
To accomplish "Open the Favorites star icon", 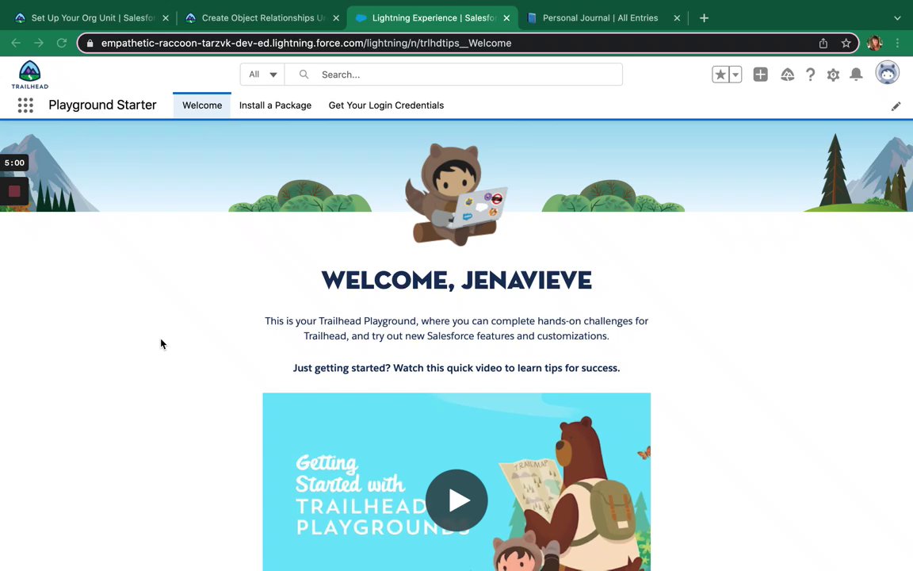I will click(x=720, y=75).
